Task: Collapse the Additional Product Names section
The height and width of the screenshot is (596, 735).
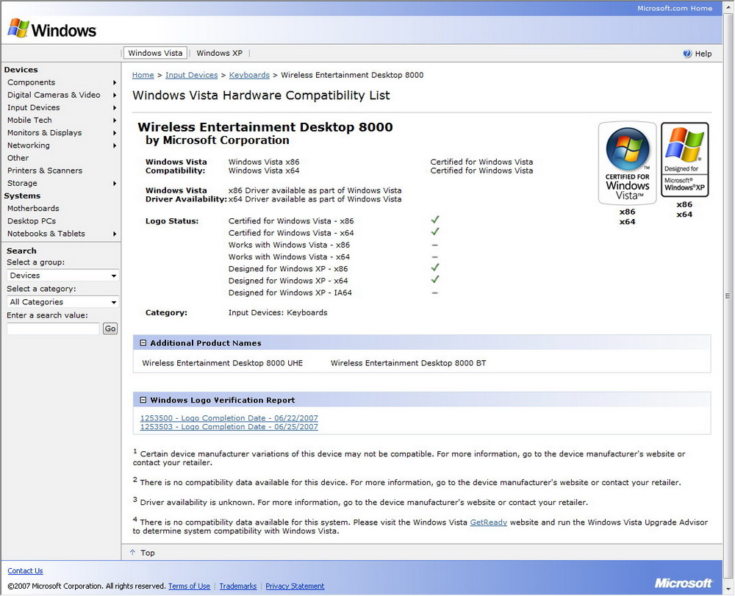Action: tap(143, 343)
